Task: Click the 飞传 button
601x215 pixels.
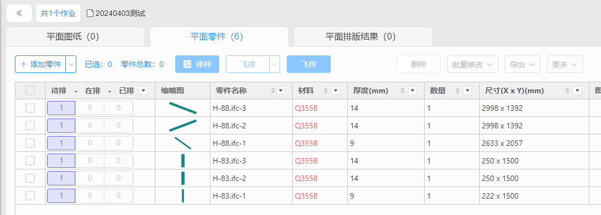Action: point(309,64)
